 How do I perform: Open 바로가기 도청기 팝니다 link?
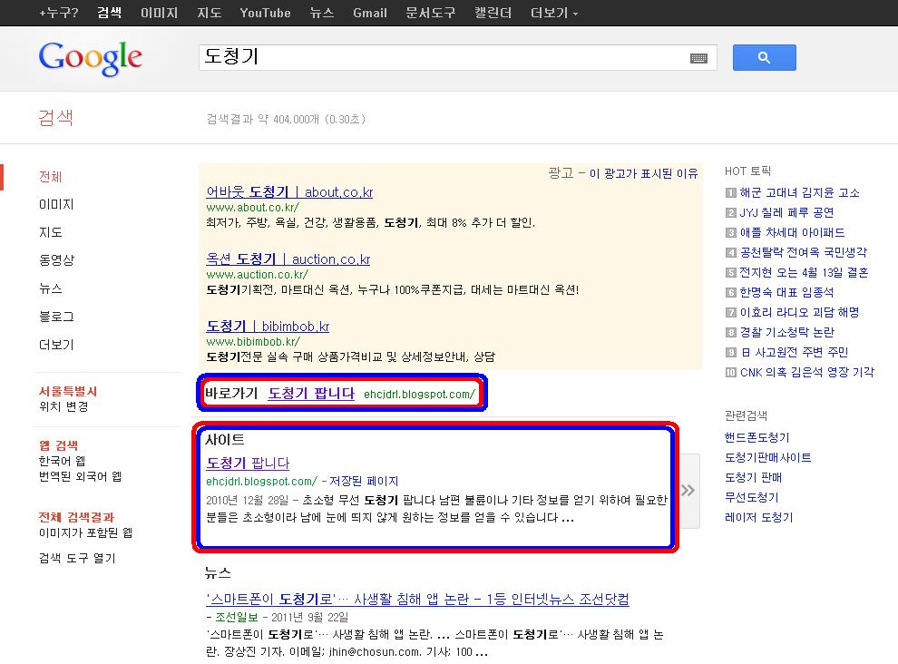tap(311, 394)
